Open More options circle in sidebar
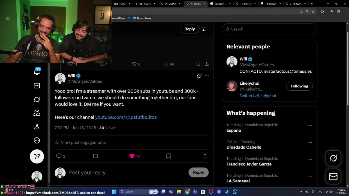The image size is (349, 196). (37, 140)
